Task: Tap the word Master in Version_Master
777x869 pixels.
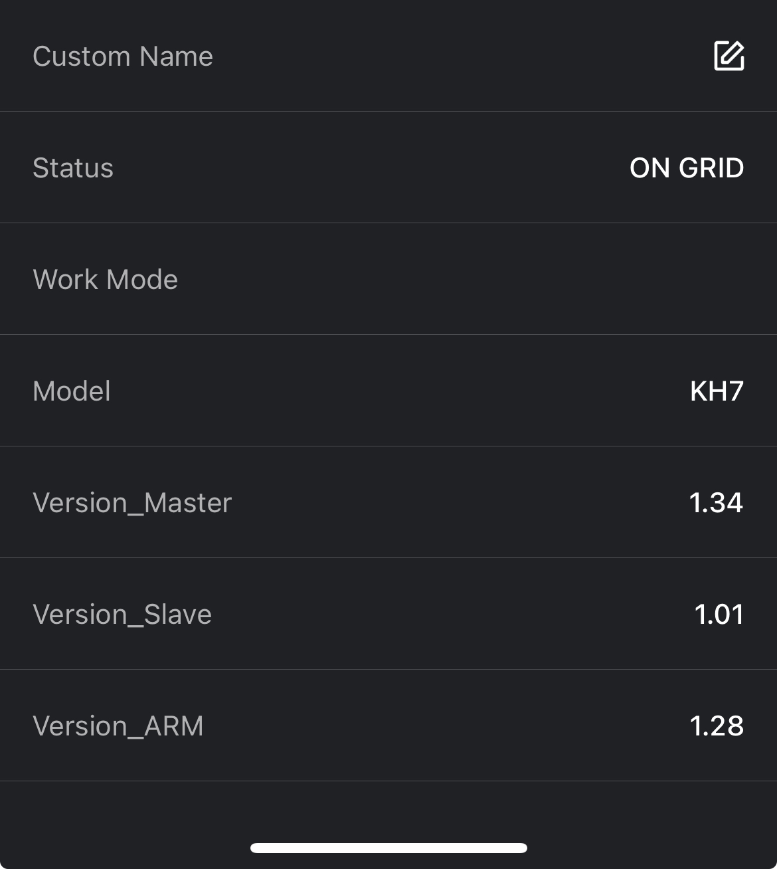Action: coord(188,503)
